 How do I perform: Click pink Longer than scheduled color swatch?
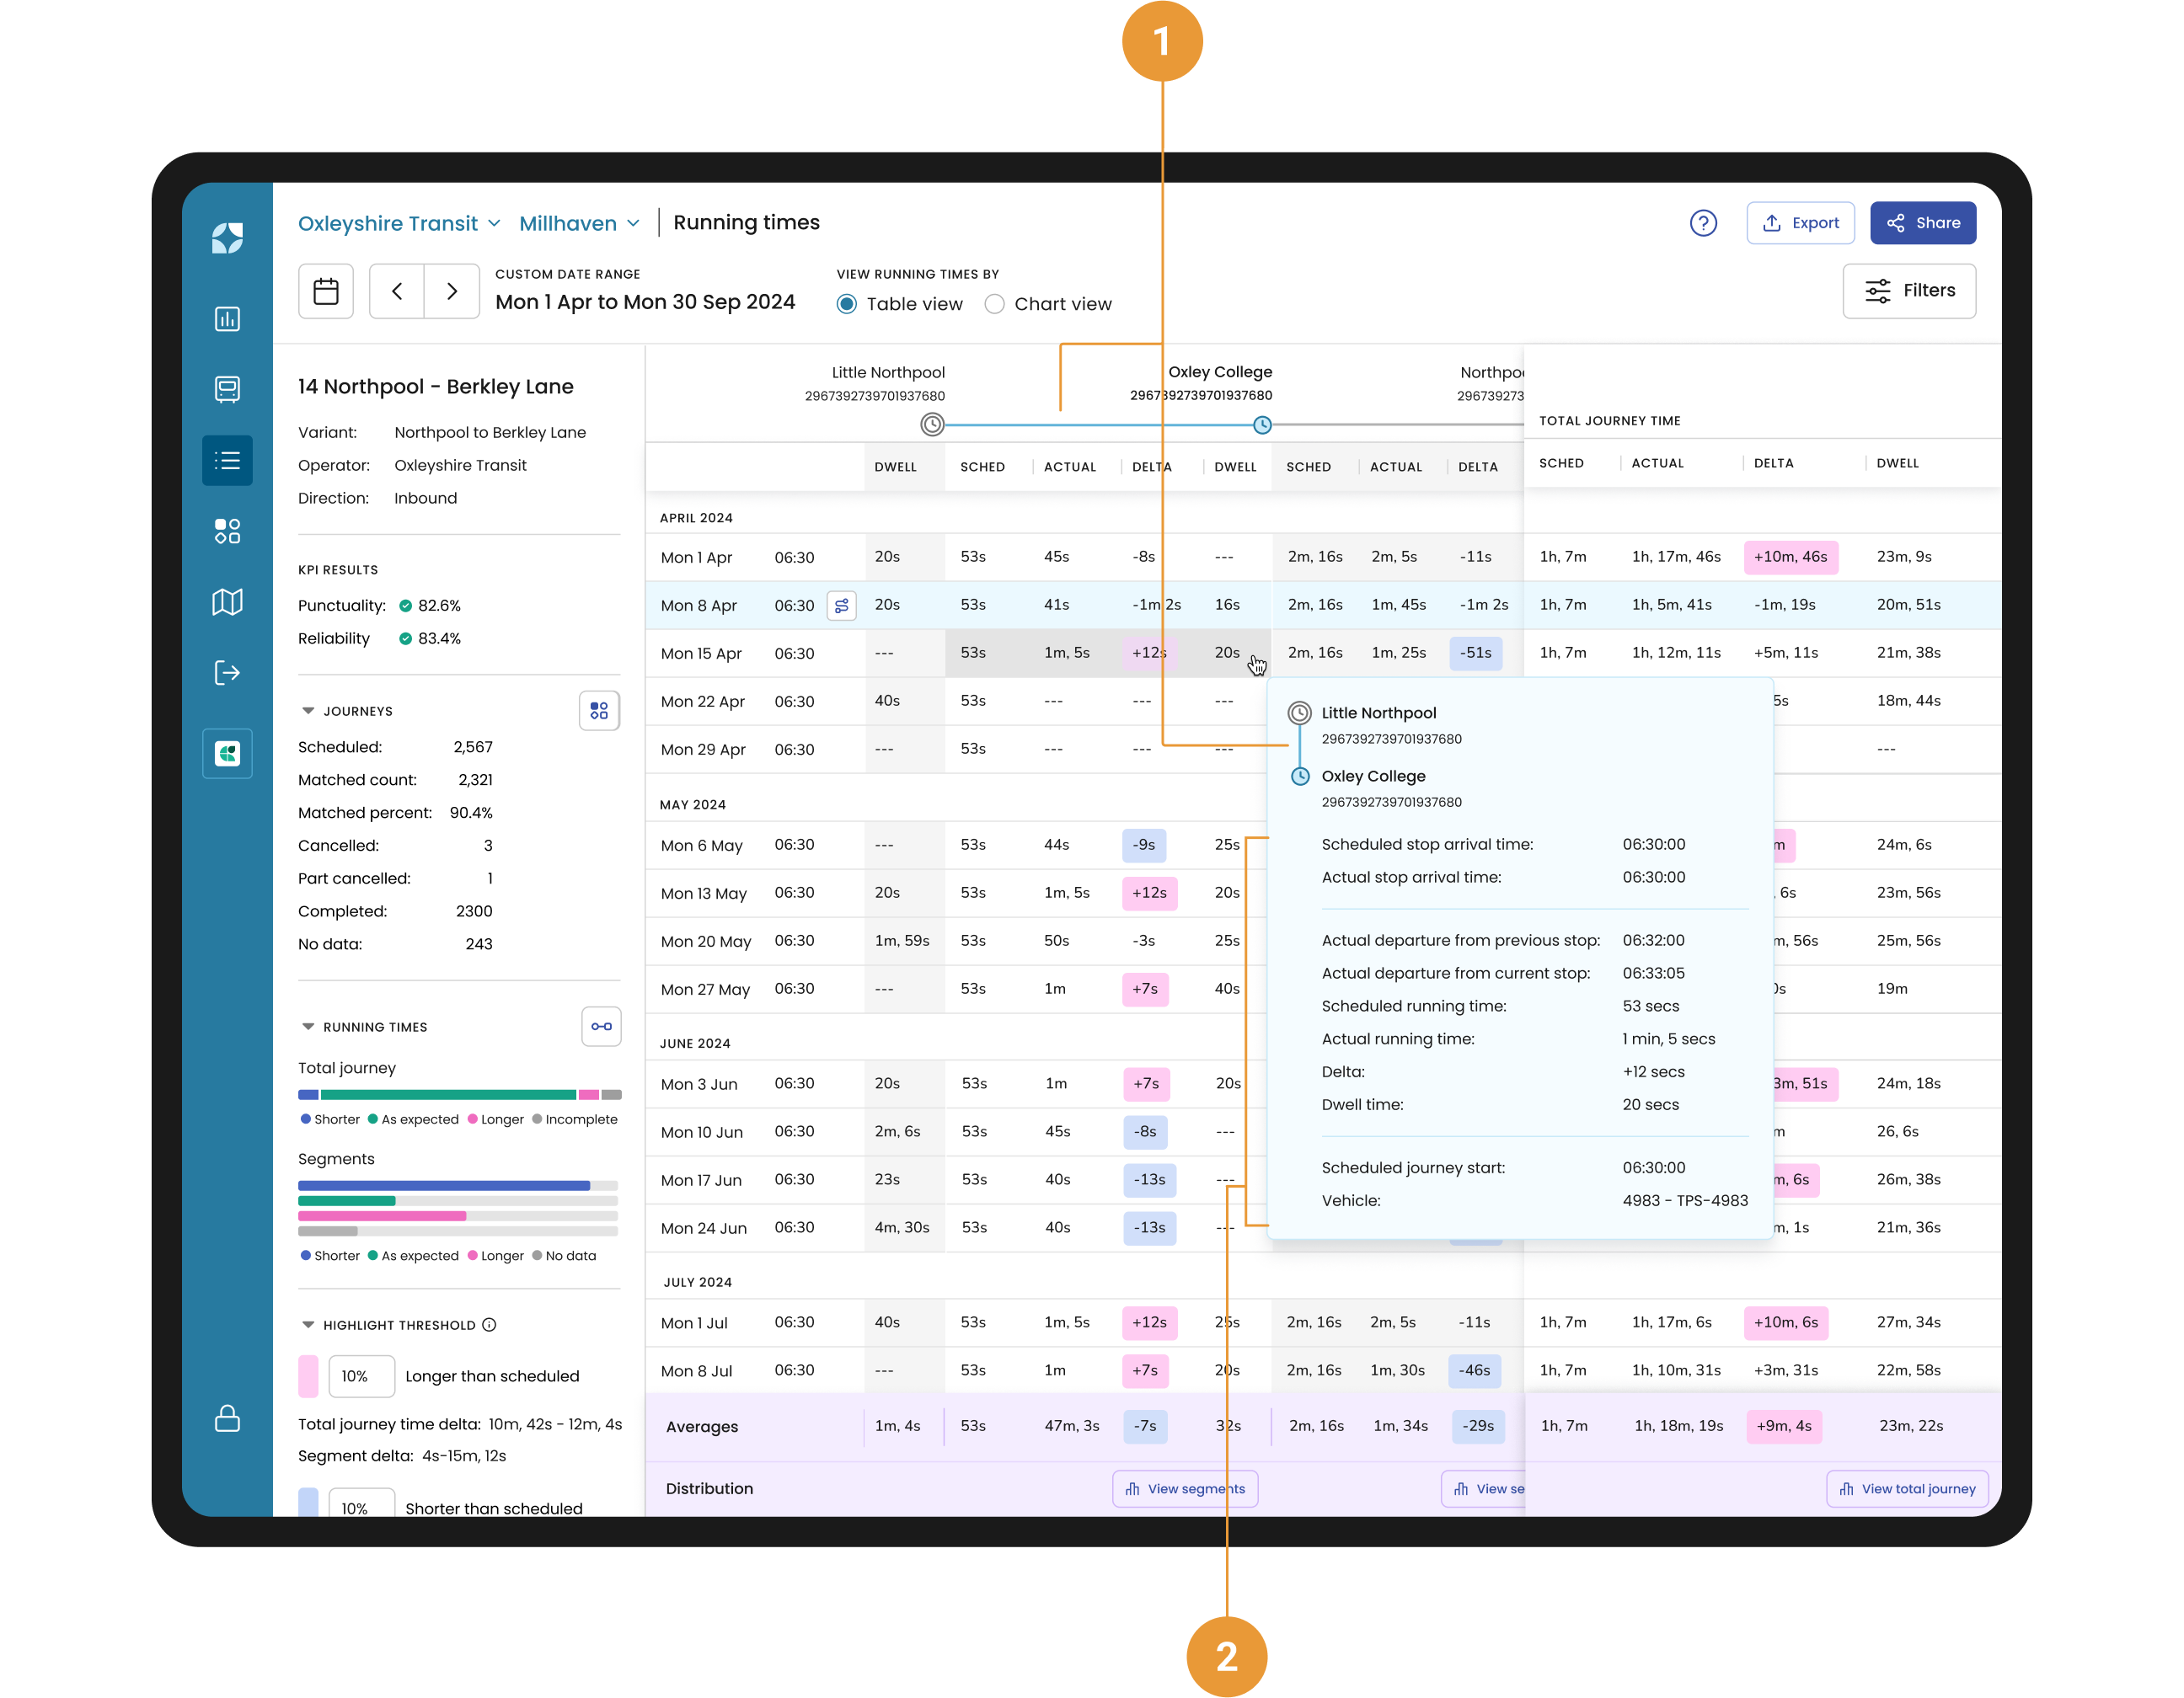[308, 1376]
